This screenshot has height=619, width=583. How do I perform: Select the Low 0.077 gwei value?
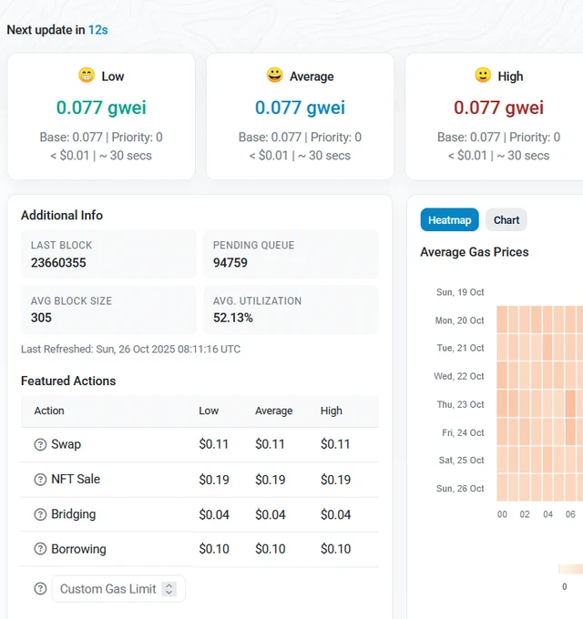click(101, 107)
